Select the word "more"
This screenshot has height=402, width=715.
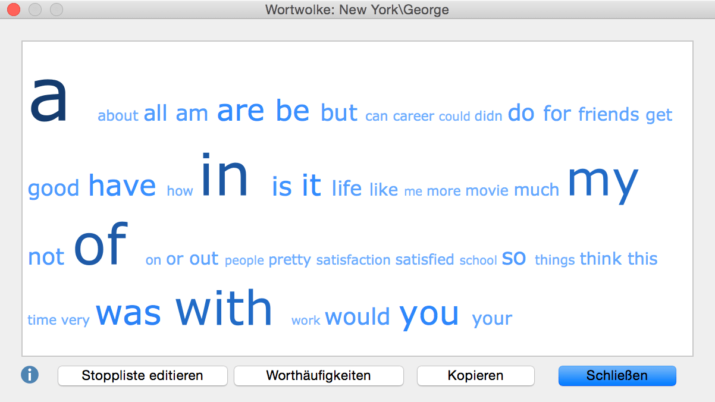444,191
